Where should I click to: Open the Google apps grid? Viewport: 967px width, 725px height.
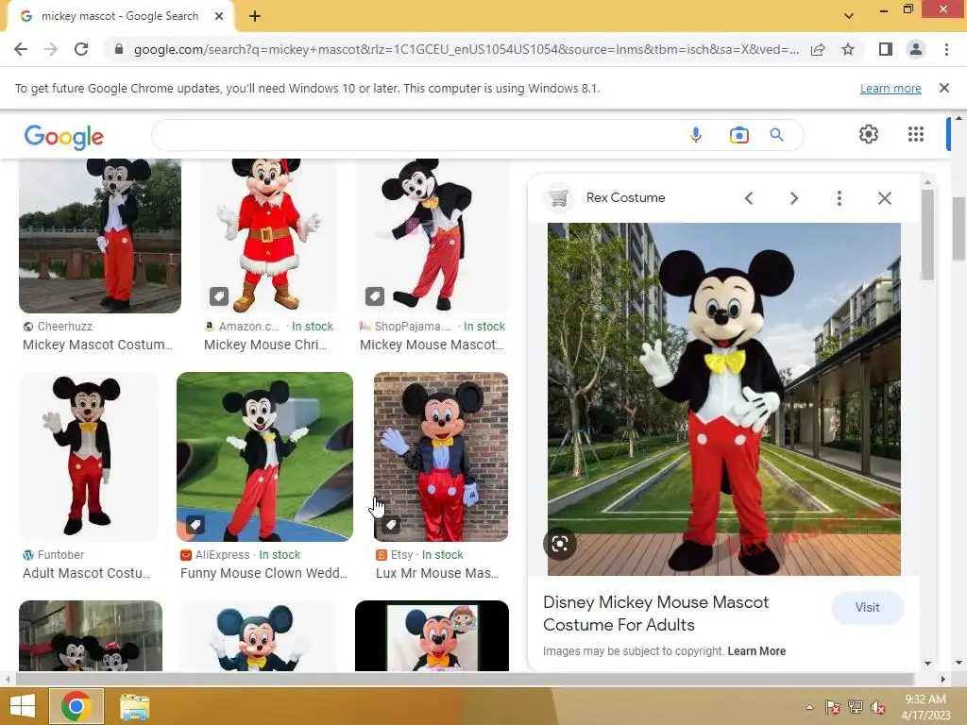coord(916,134)
